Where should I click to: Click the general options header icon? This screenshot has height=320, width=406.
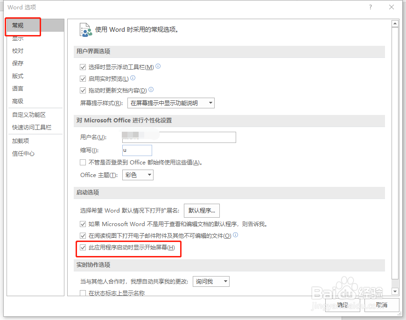tap(86, 30)
